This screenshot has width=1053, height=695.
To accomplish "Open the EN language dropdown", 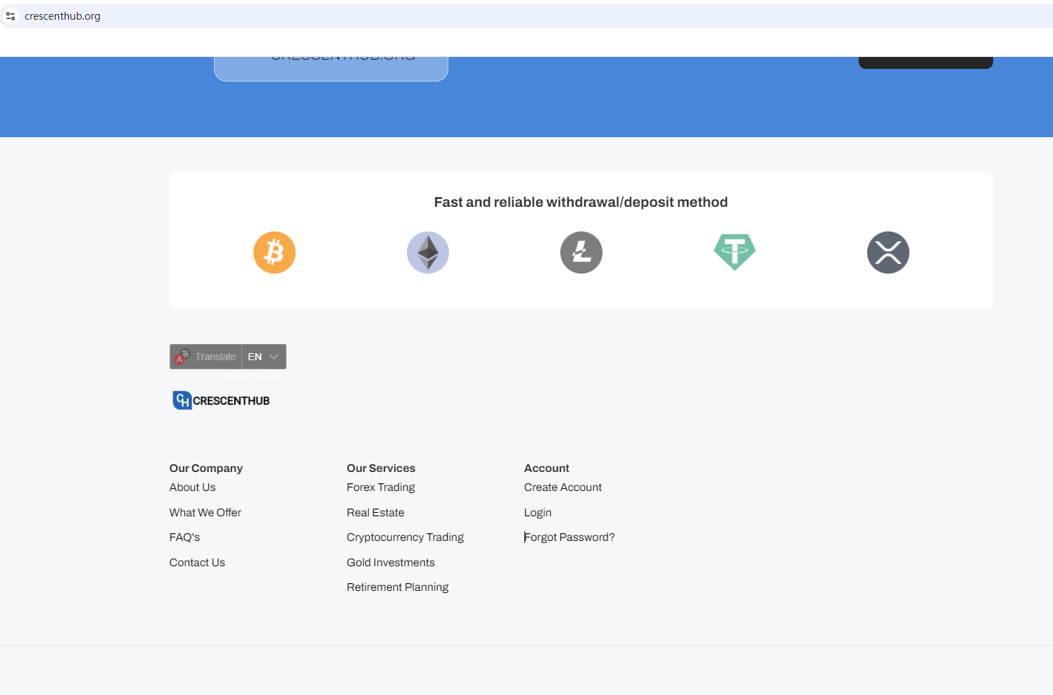I will (x=264, y=357).
